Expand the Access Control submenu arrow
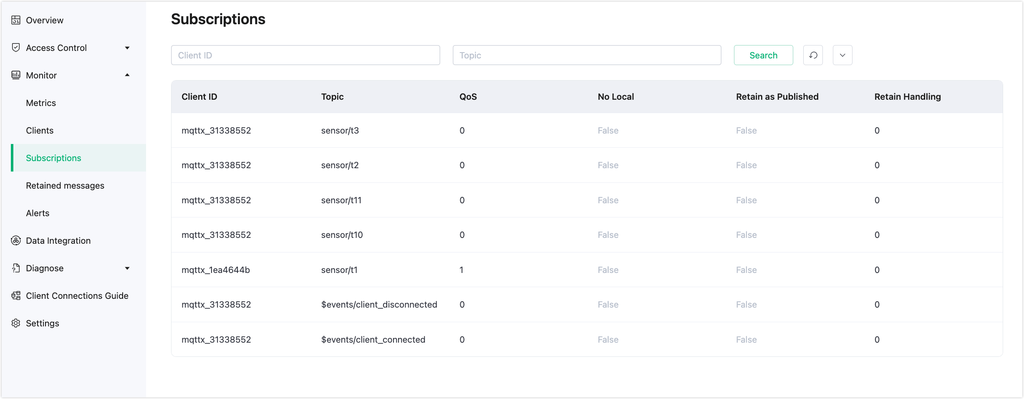The width and height of the screenshot is (1024, 399). click(127, 48)
